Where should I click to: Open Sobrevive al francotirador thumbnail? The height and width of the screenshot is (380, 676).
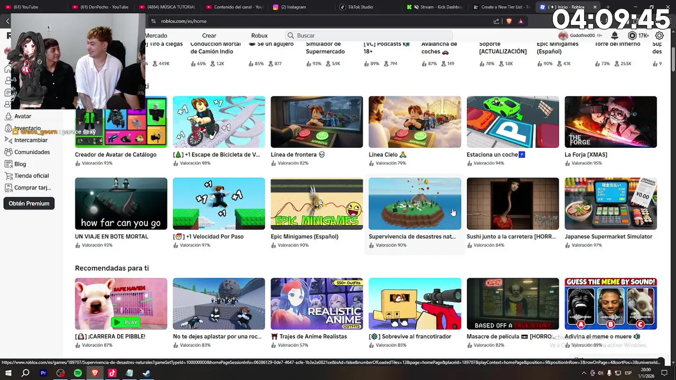(415, 303)
